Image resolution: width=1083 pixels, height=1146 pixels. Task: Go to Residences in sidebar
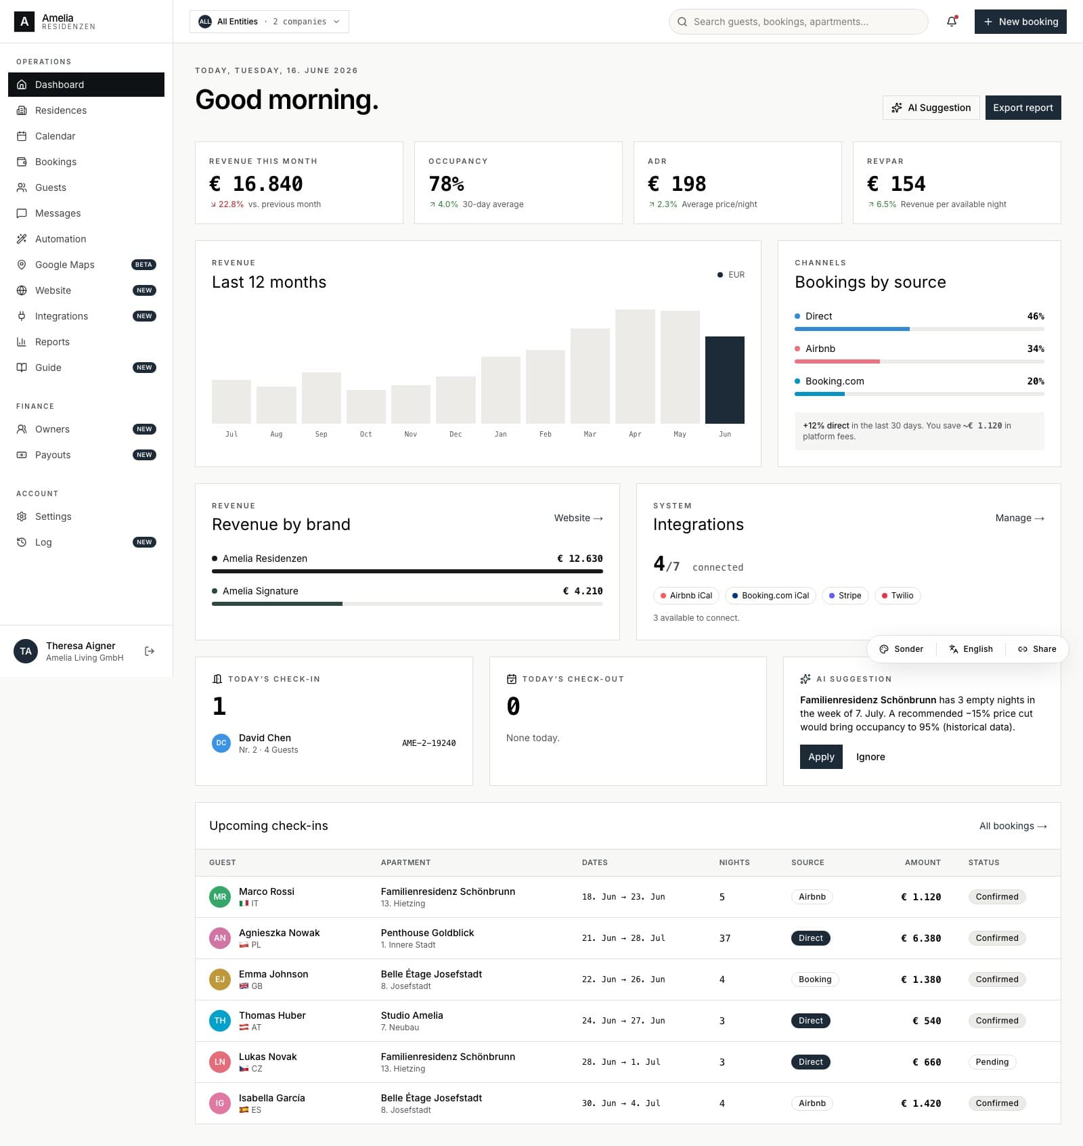(86, 110)
